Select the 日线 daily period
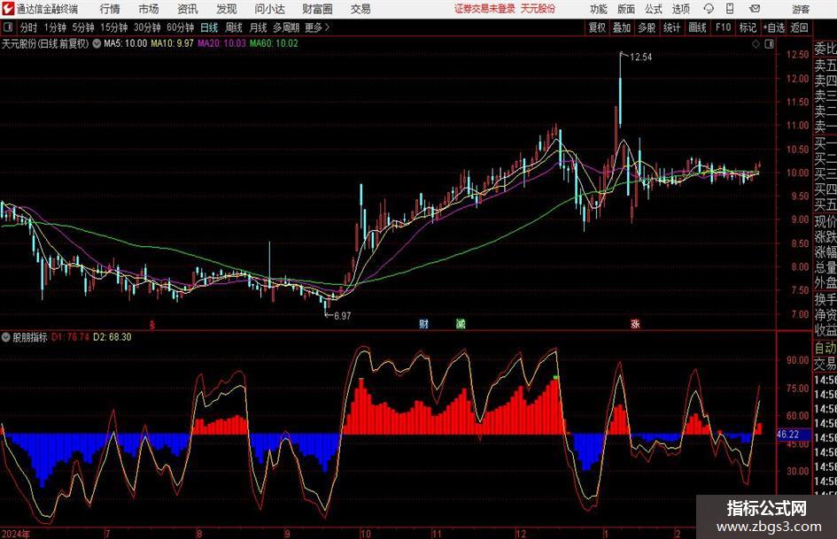Screen dimensions: 837x539 pos(209,27)
